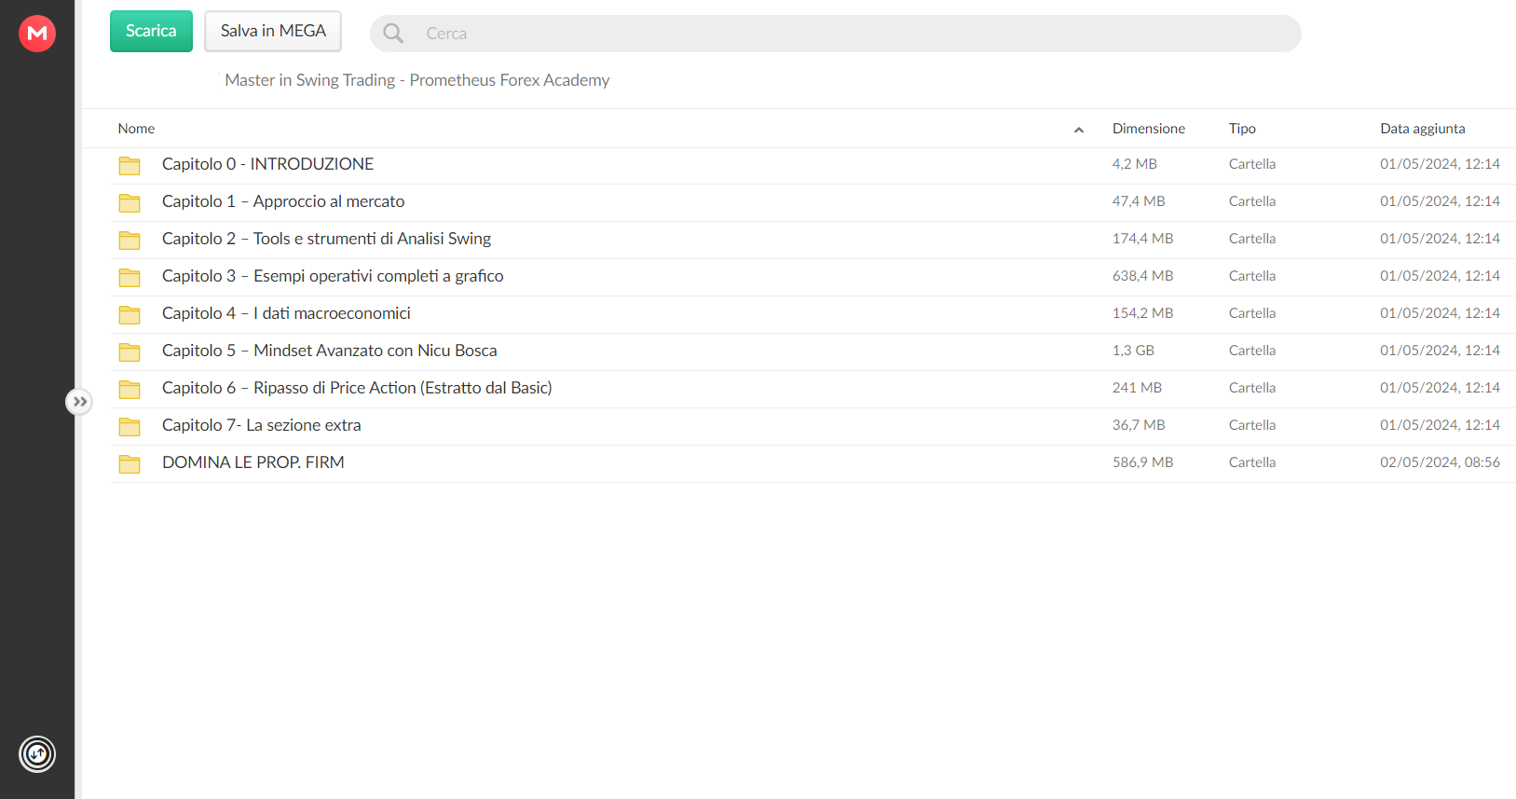Screen dimensions: 1516x799
Task: Select Capitolo 7- La sezione extra
Action: point(262,425)
